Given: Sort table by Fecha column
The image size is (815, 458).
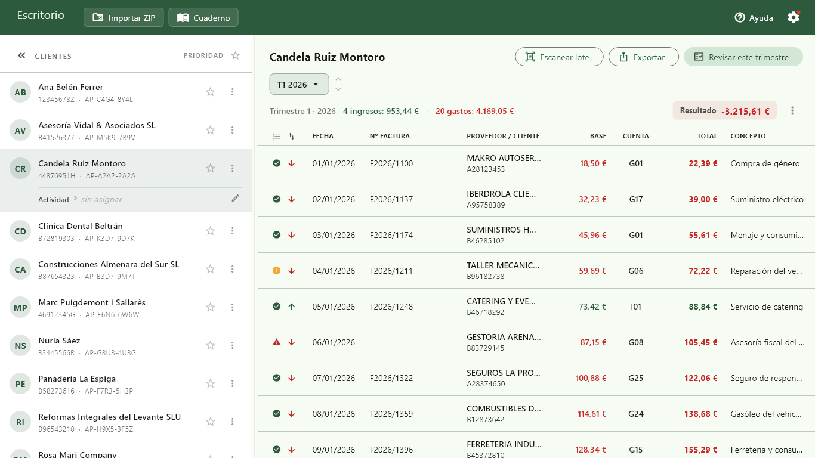Looking at the screenshot, I should pos(323,136).
